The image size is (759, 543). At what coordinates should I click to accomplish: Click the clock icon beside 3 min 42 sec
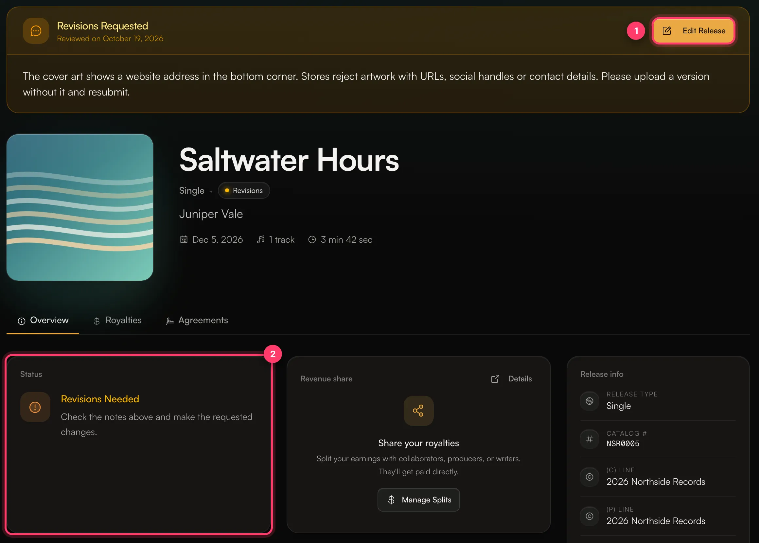[312, 239]
